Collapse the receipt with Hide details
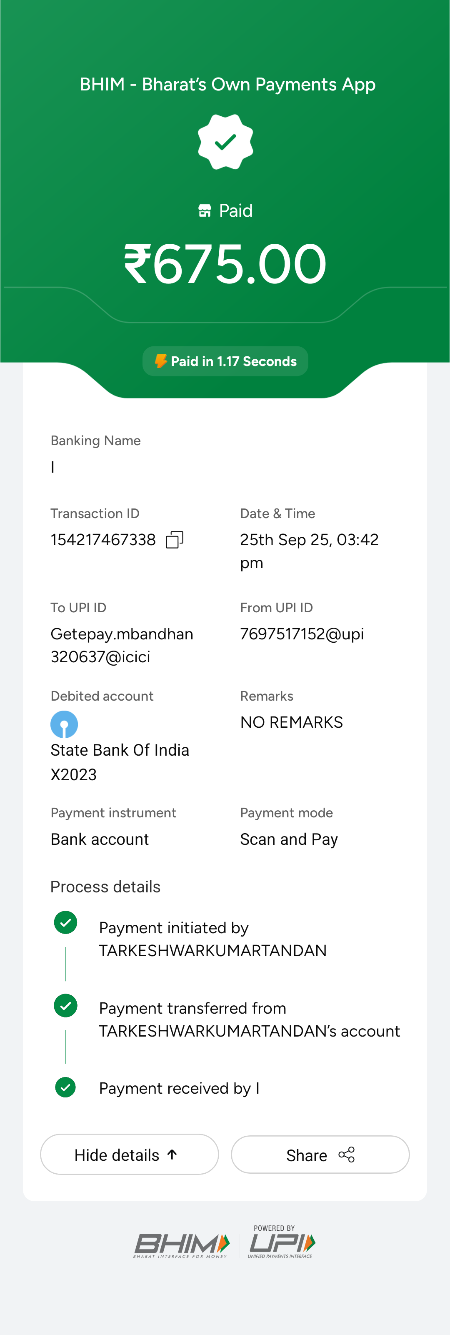This screenshot has height=1335, width=450. click(130, 1154)
